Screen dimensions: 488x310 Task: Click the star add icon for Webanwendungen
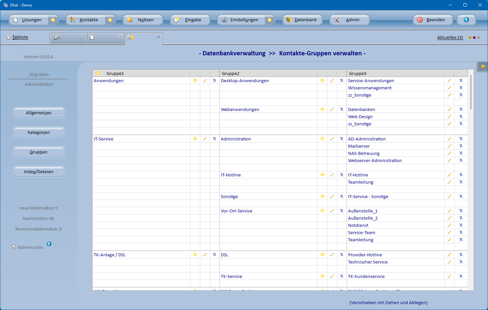322,109
